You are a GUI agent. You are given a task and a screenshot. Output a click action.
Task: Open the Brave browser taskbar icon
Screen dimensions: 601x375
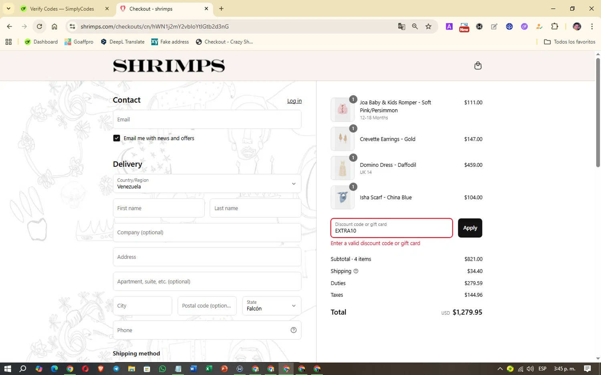(x=101, y=369)
